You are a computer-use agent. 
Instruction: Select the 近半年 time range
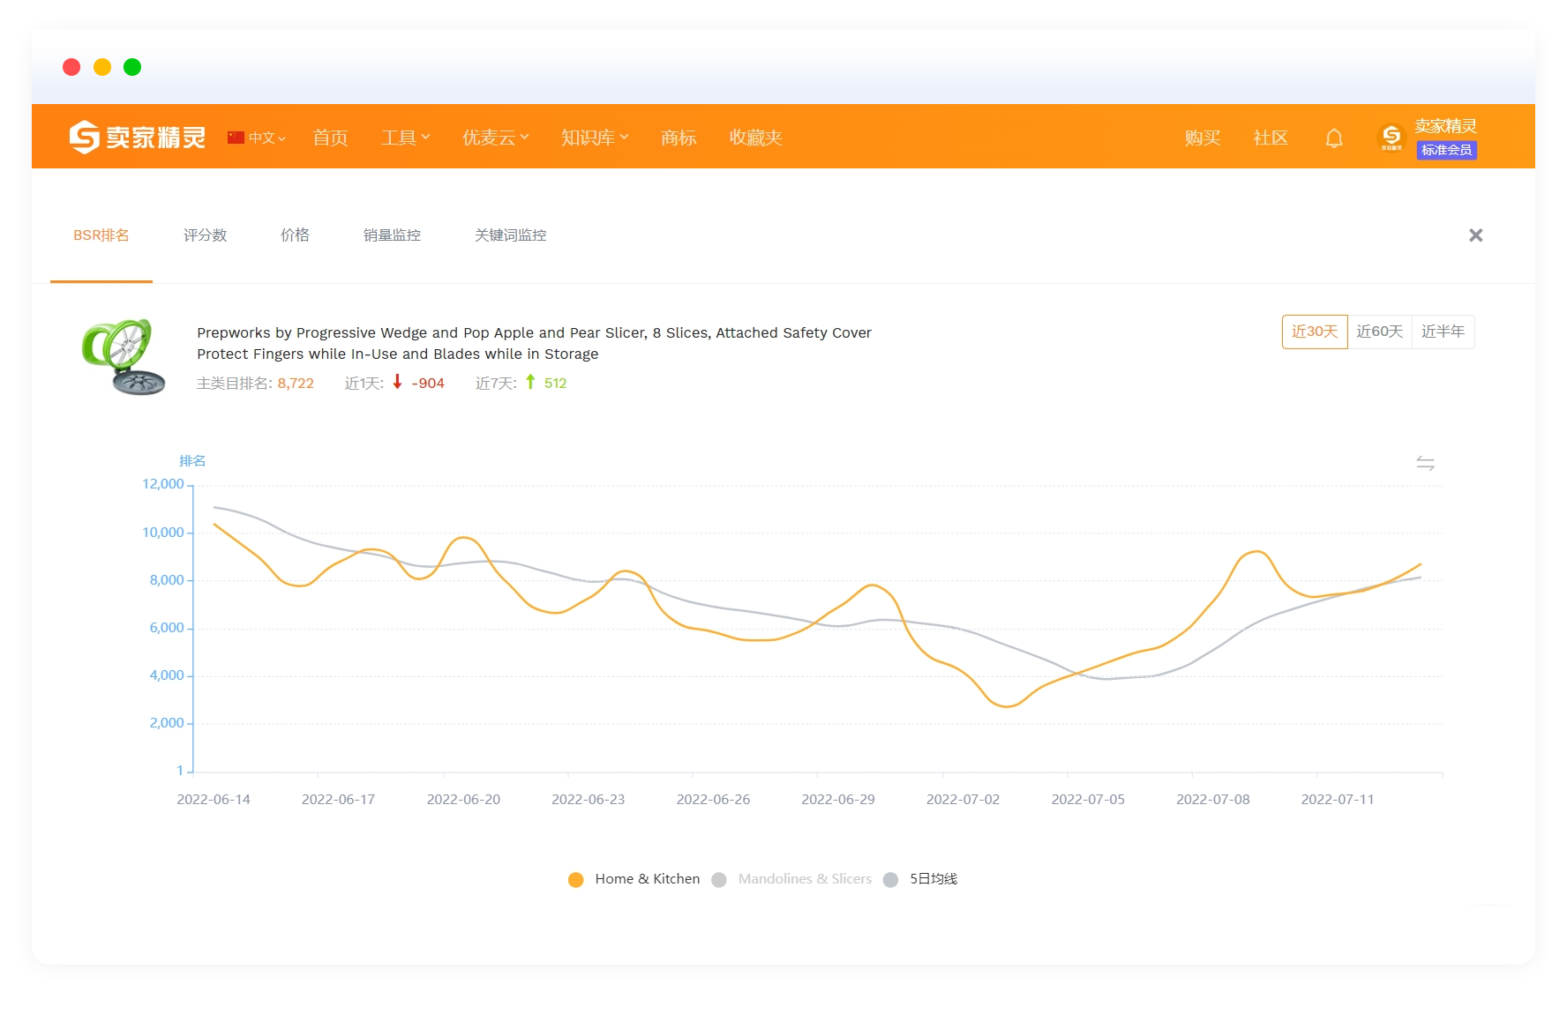pyautogui.click(x=1443, y=332)
